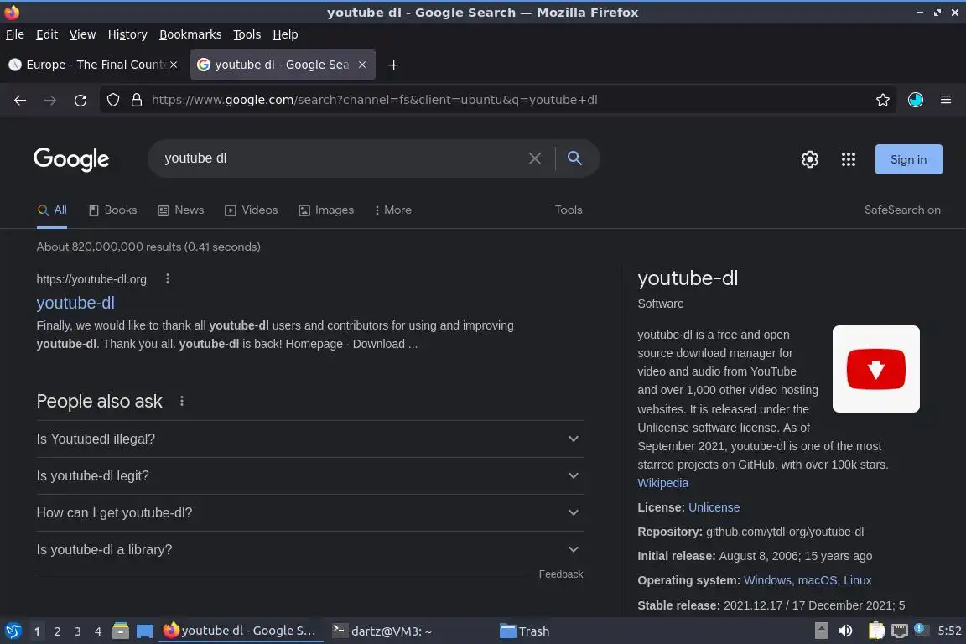Open the file manager taskbar icon
Viewport: 966px width, 644px height.
(121, 631)
